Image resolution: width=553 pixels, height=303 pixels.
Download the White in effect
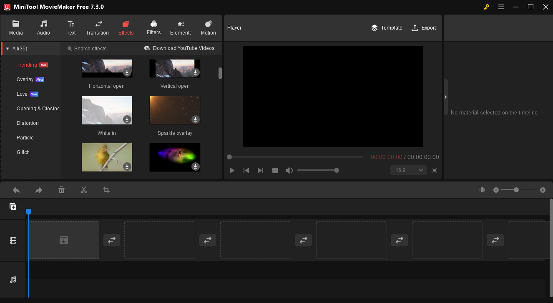tap(127, 119)
